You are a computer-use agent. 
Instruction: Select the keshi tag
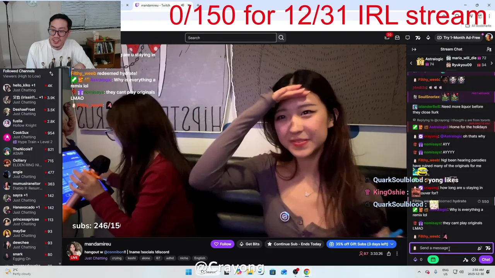[x=131, y=258]
